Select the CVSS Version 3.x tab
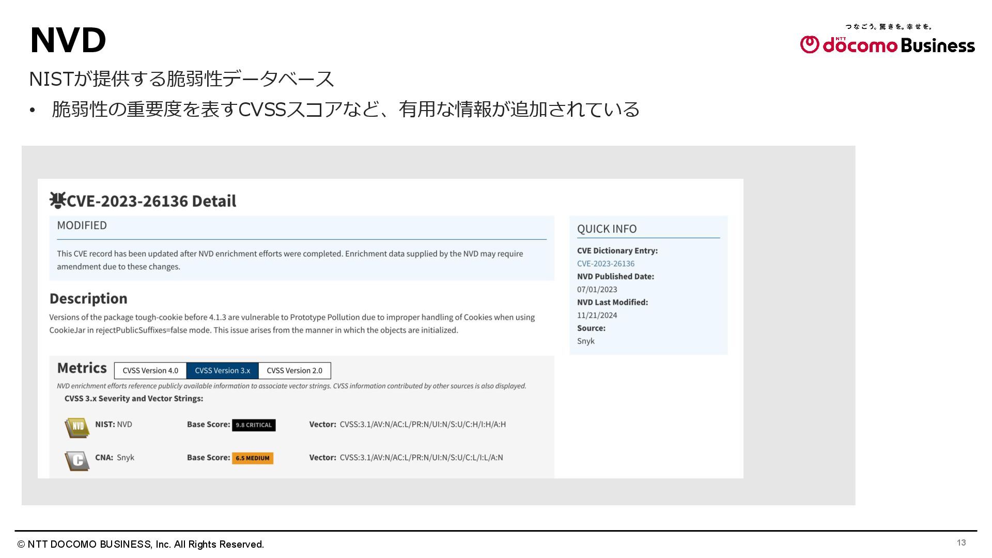This screenshot has height=558, width=992. pos(222,370)
